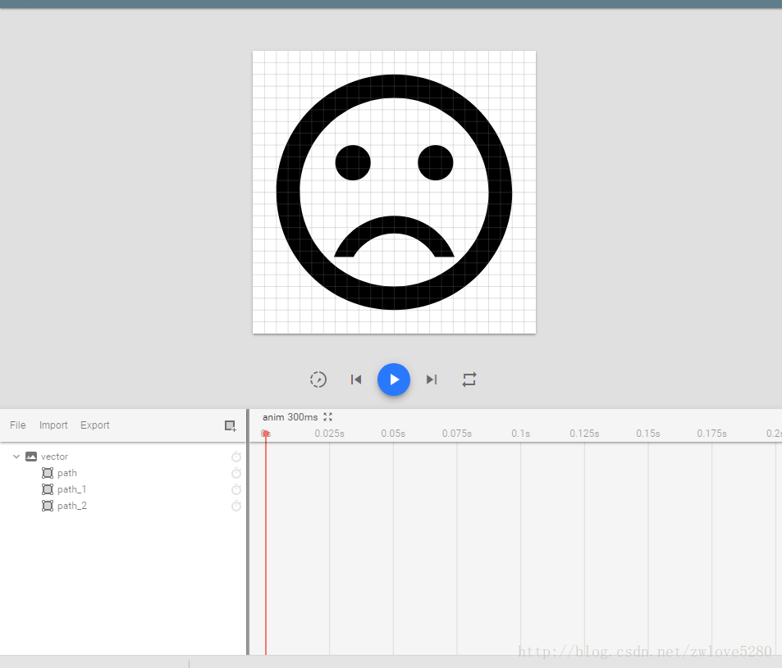Click timeline at 0.025s mark
The image size is (782, 668).
(x=329, y=434)
